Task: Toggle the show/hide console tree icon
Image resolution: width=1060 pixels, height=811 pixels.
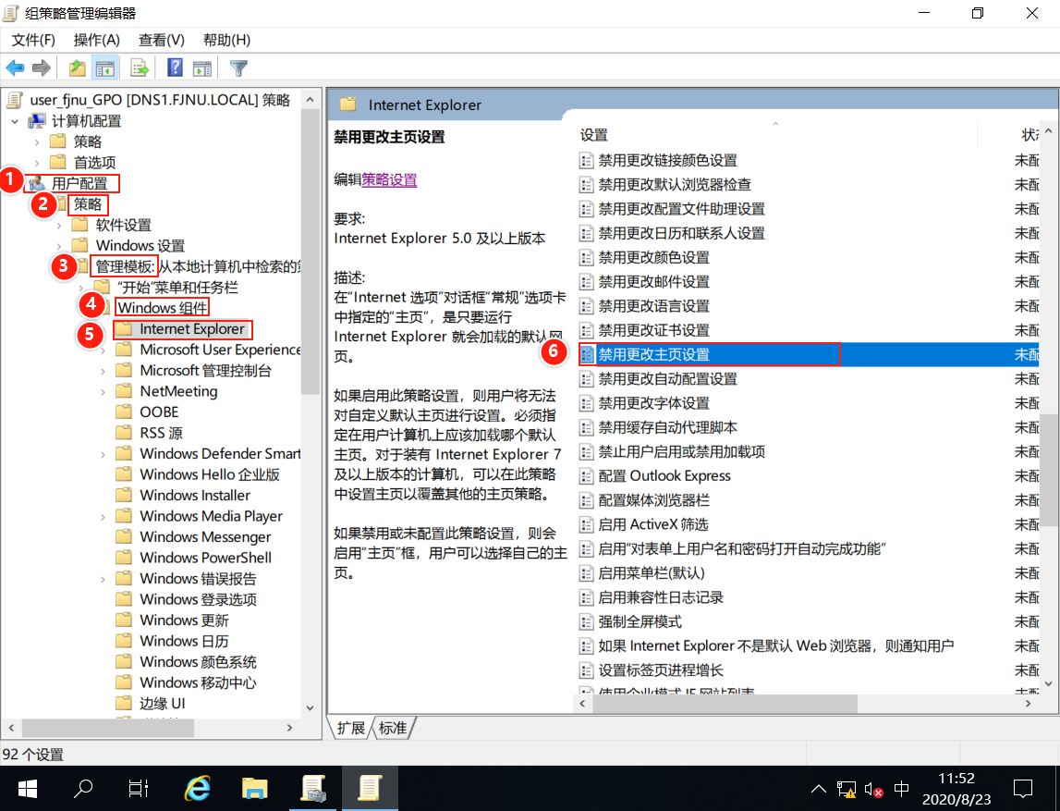Action: click(105, 68)
